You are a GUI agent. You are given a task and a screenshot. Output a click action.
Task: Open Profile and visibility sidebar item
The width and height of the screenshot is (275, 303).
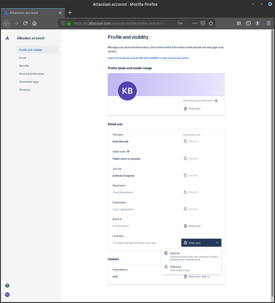tap(38, 50)
